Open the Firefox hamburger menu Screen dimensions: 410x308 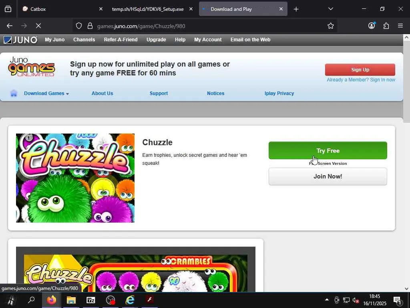click(400, 26)
